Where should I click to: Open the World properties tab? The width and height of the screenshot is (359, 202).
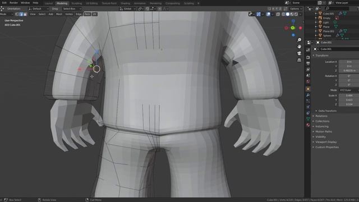pyautogui.click(x=308, y=81)
